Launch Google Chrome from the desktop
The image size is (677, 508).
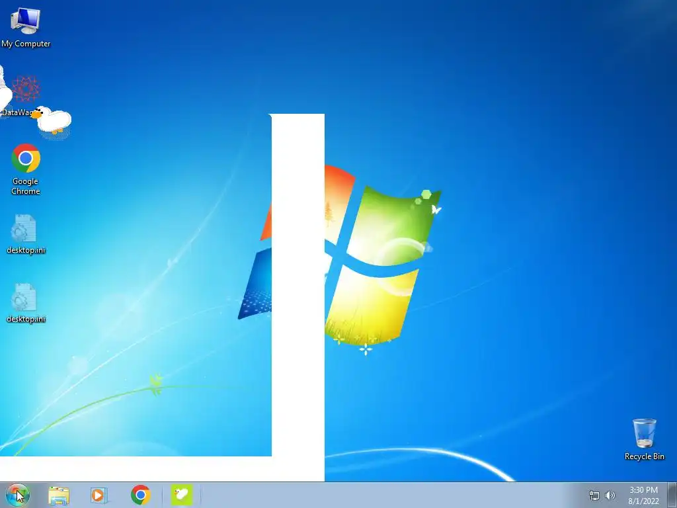click(x=26, y=169)
